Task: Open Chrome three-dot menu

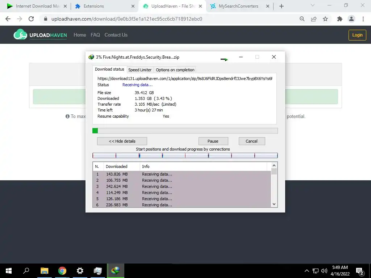Action: (x=363, y=19)
